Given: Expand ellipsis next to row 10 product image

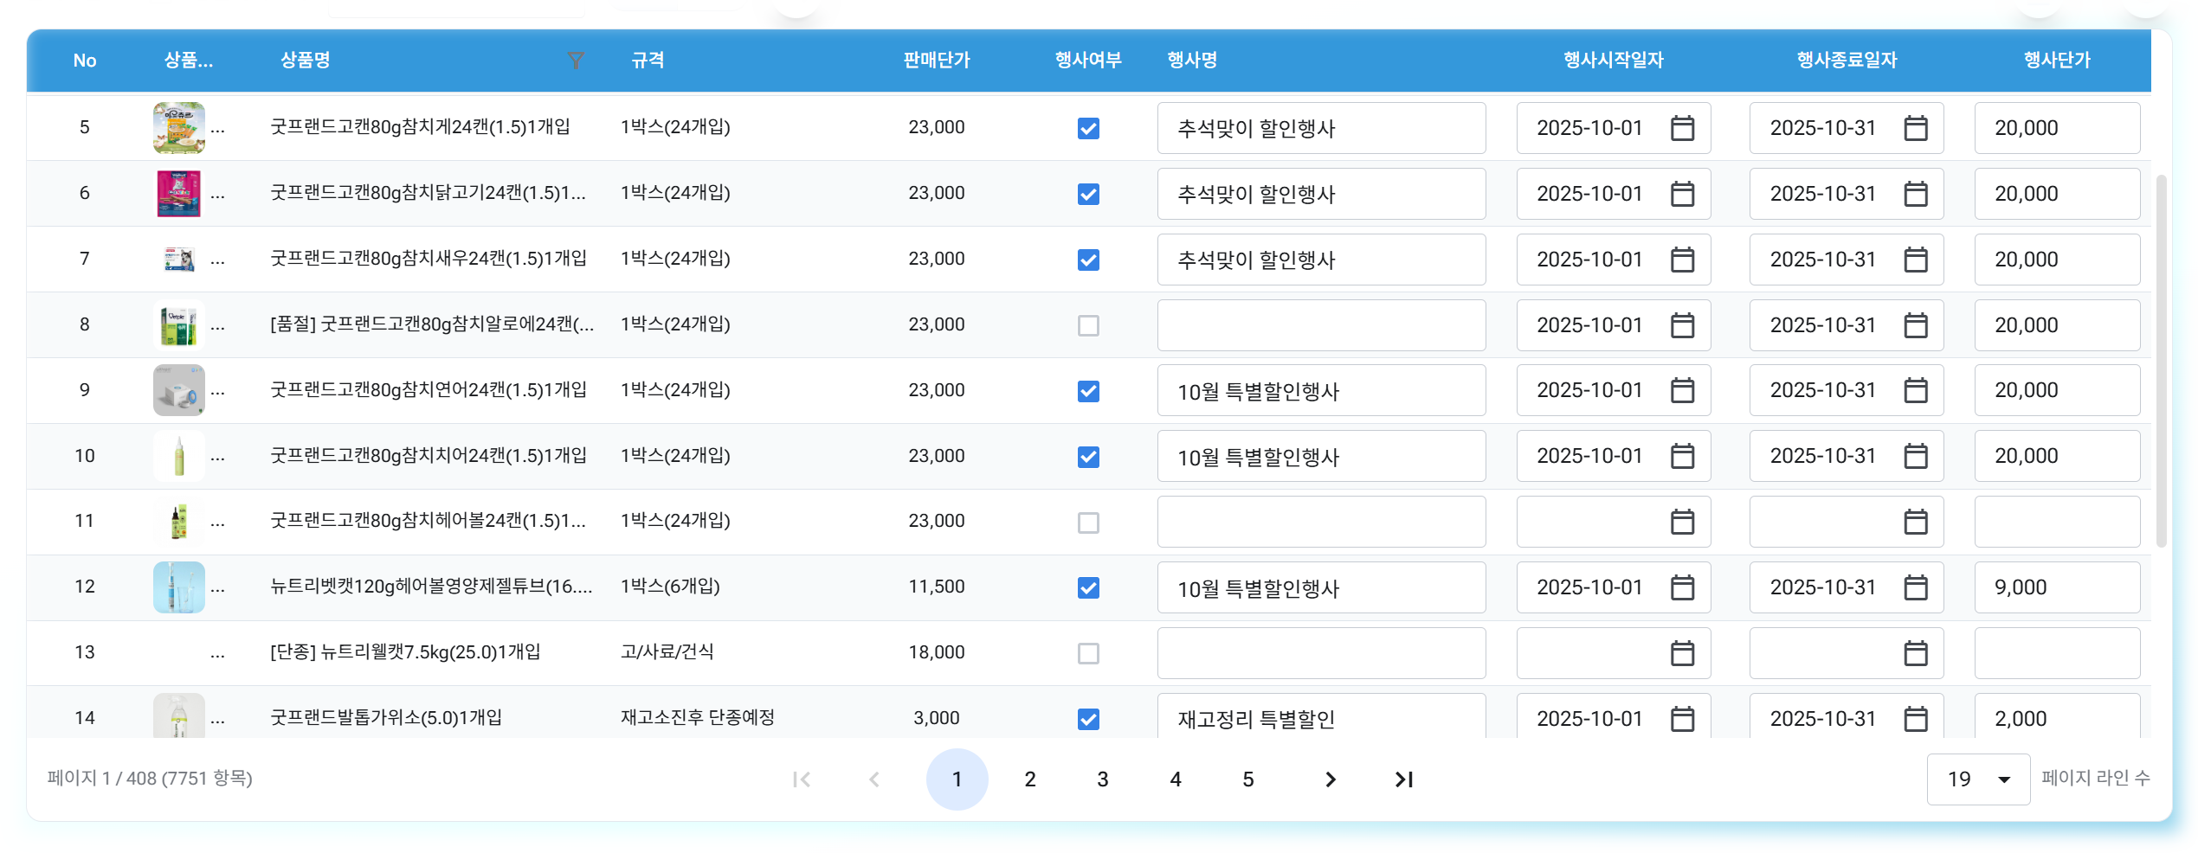Looking at the screenshot, I should (x=217, y=457).
